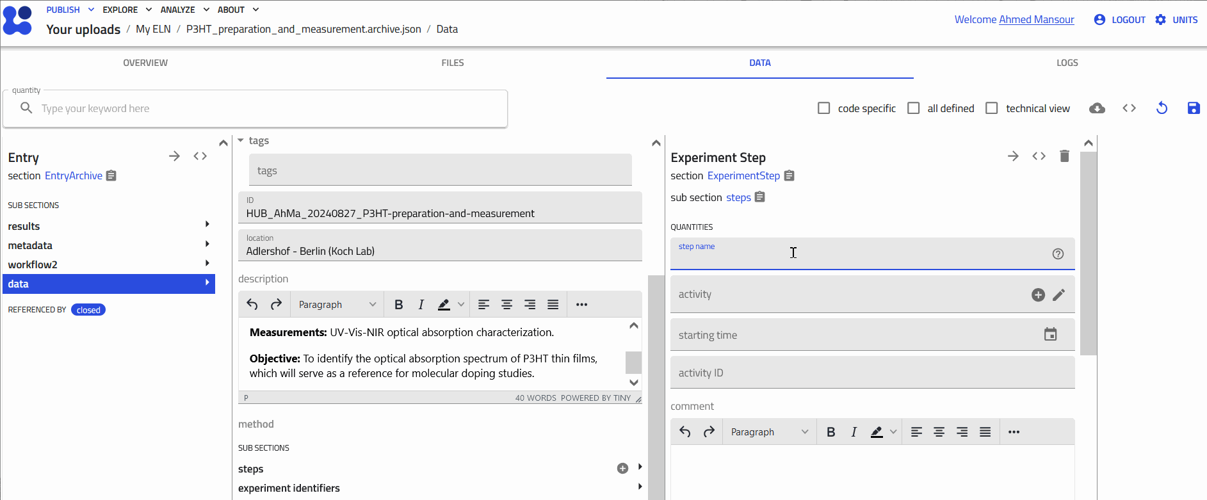Delete the Experiment Step with trash icon

click(1064, 156)
